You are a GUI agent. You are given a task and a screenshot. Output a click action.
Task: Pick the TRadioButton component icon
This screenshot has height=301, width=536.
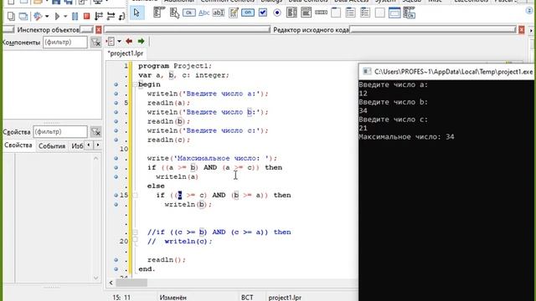[x=277, y=13]
